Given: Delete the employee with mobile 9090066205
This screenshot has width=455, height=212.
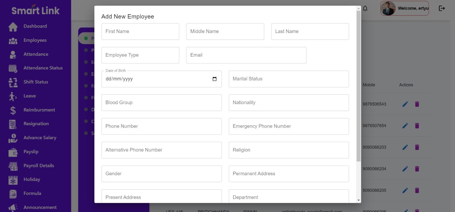Looking at the screenshot, I should click(x=417, y=190).
